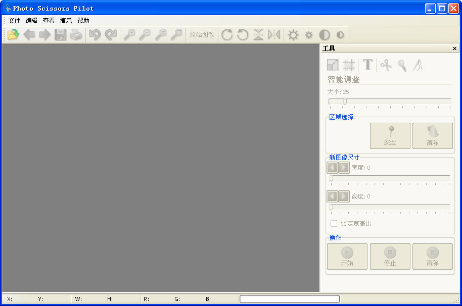Increase brightness with large sun icon

293,35
